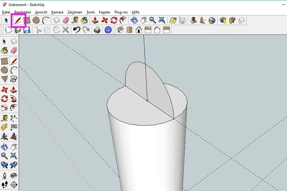287x191 pixels.
Task: Switch to the Left view
Action: coord(166,30)
